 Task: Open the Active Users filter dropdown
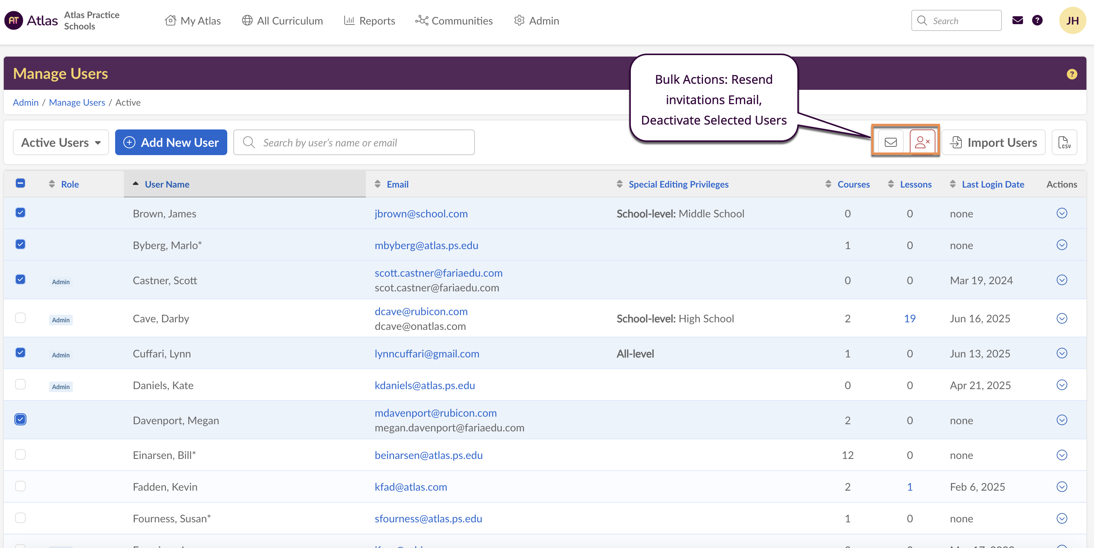(61, 142)
